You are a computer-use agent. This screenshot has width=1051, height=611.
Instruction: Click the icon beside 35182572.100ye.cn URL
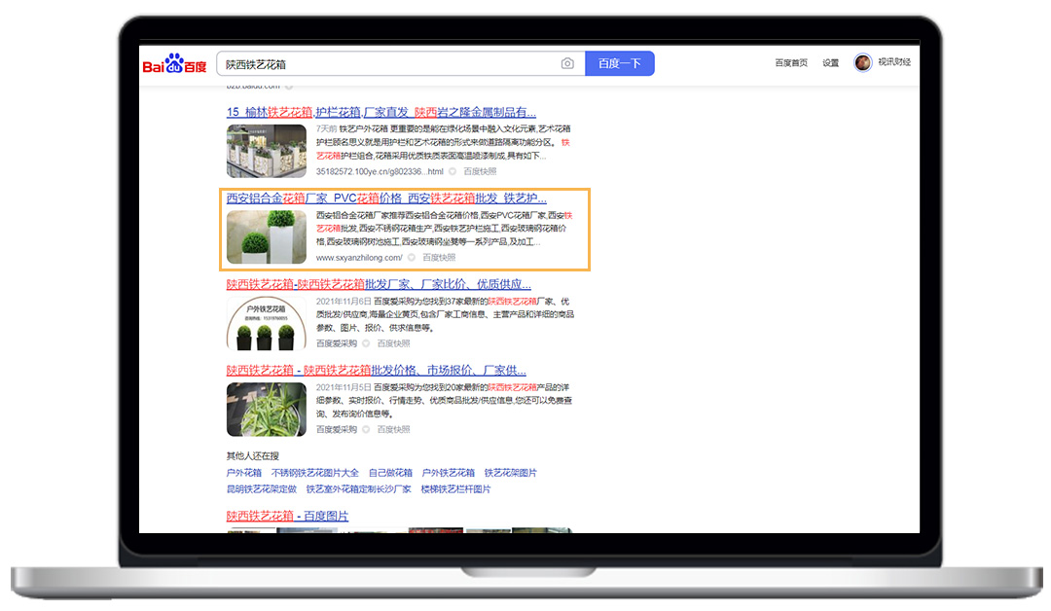pyautogui.click(x=453, y=171)
